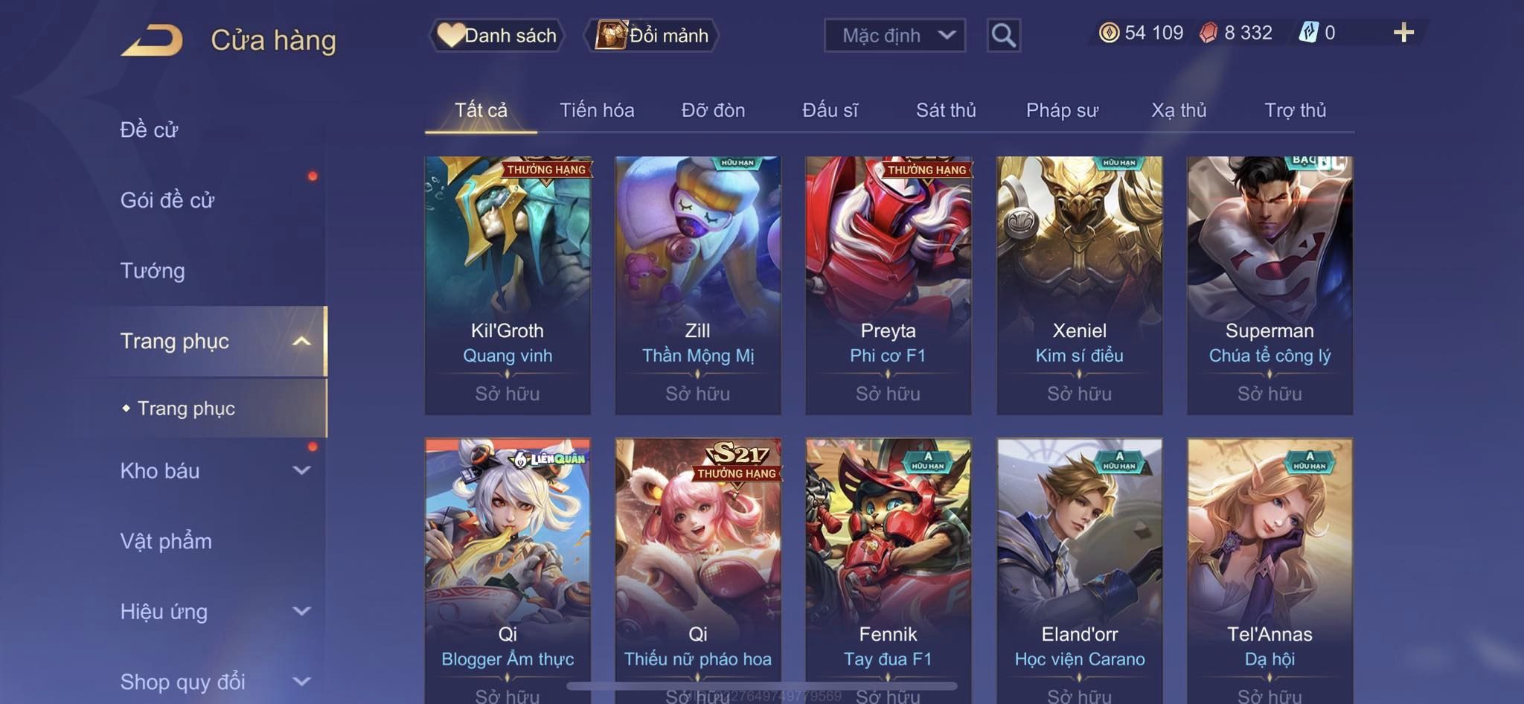Select the Superman Chúa tể công lý skin
The image size is (1524, 704).
click(1270, 285)
